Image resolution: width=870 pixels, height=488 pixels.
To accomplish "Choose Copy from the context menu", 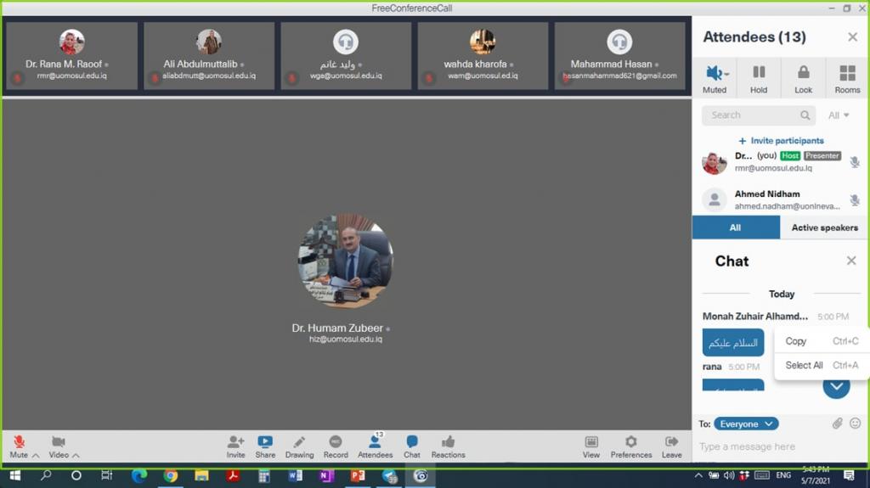I will (x=796, y=341).
